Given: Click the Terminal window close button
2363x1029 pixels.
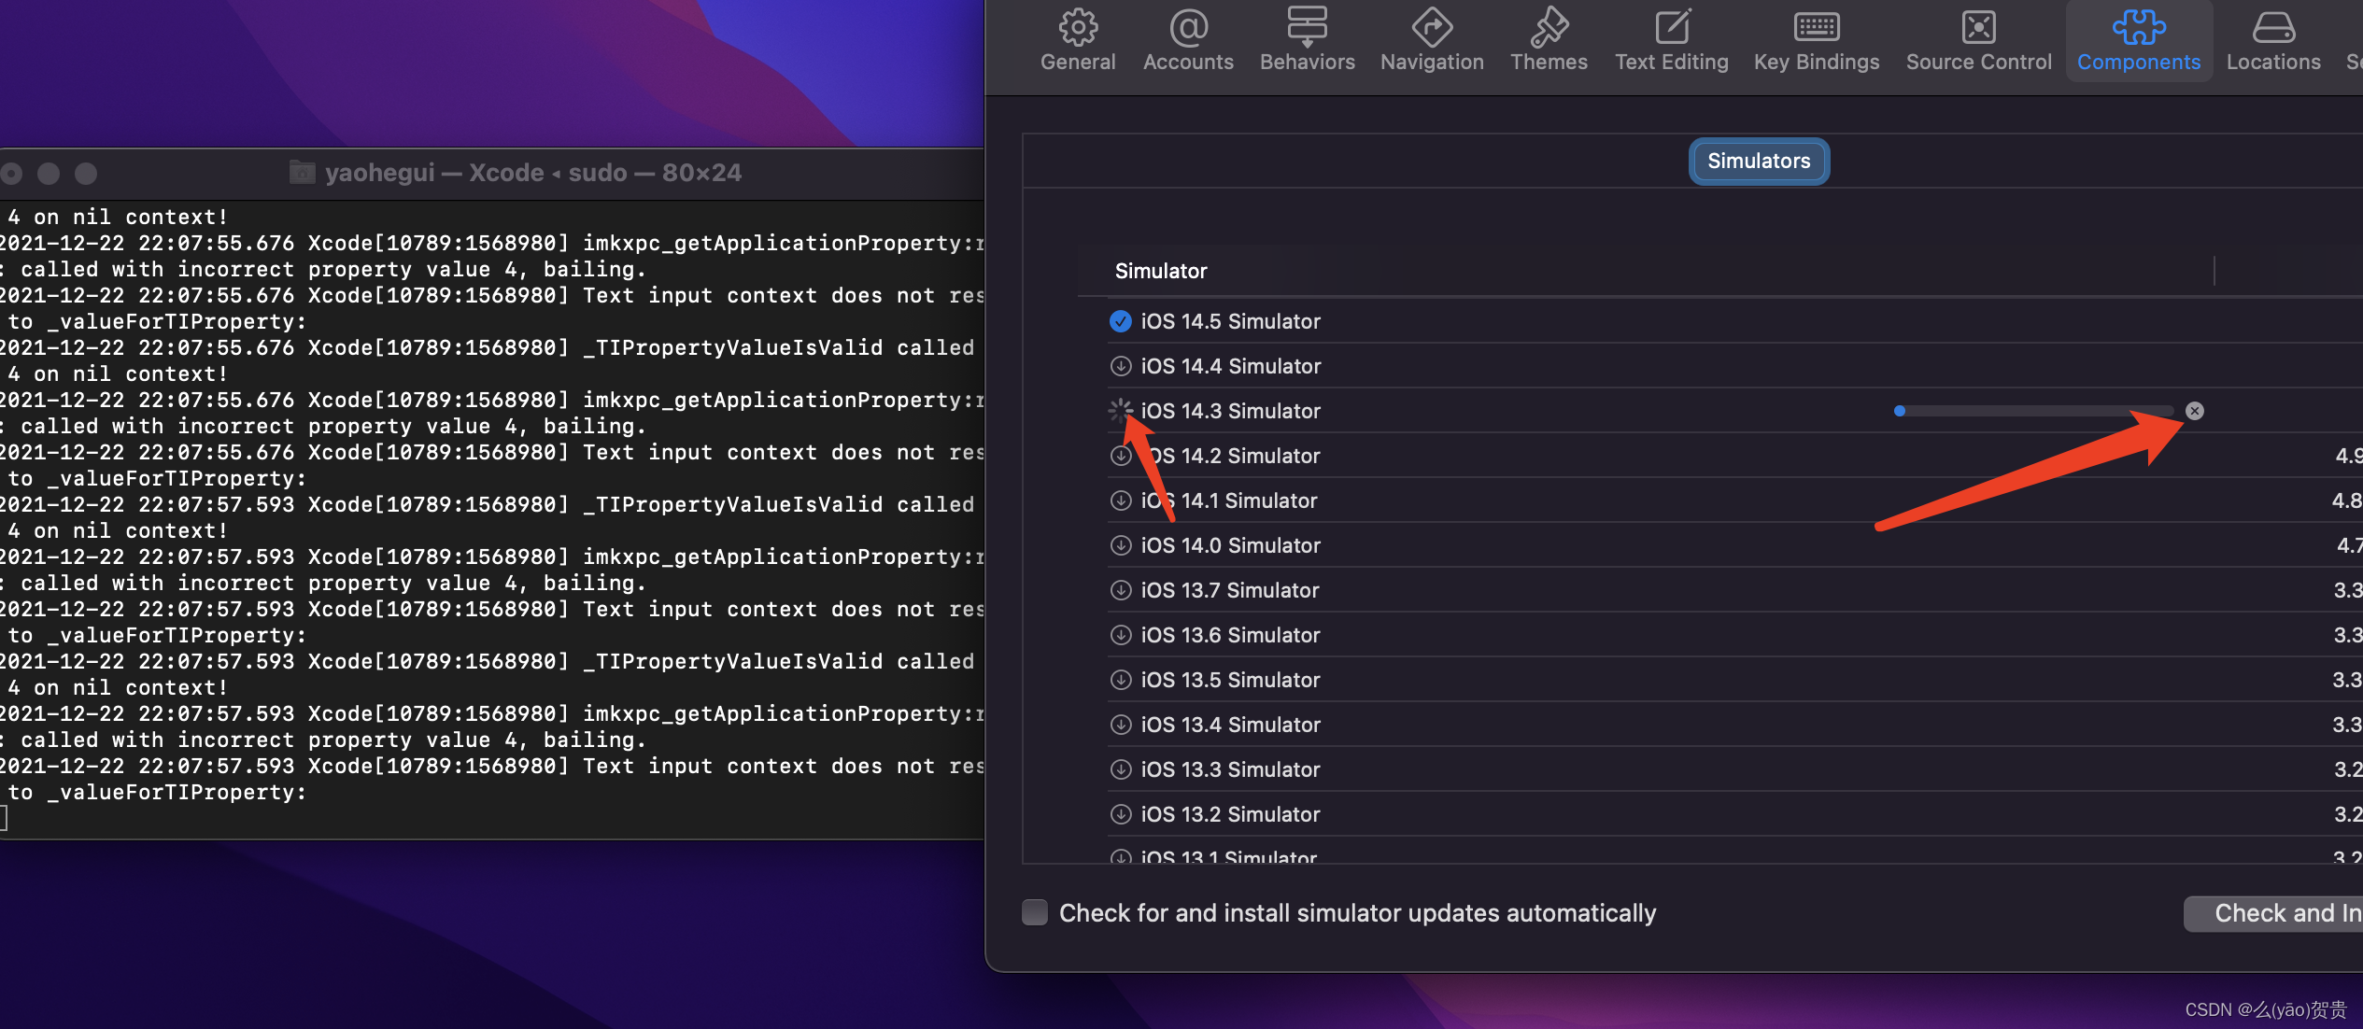Looking at the screenshot, I should coord(11,174).
